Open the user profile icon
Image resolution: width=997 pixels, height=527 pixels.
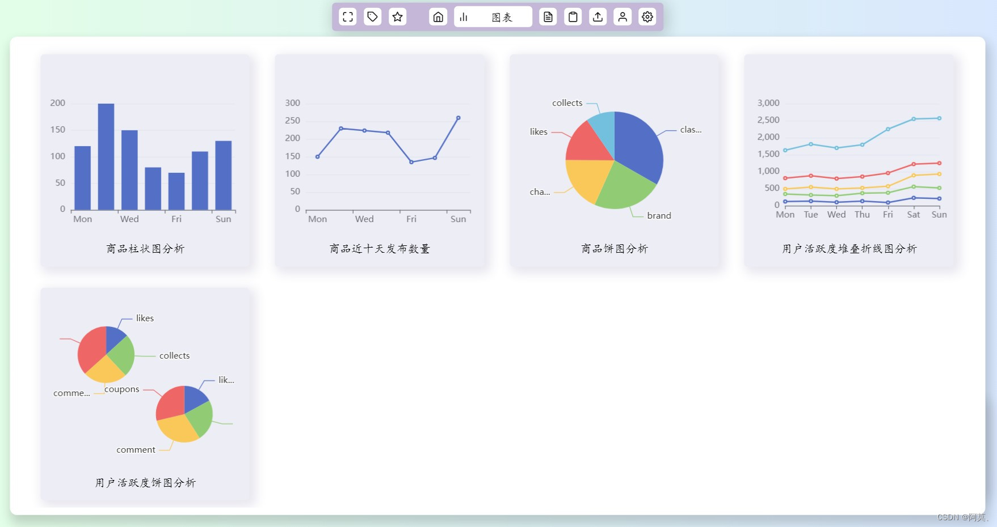[622, 17]
